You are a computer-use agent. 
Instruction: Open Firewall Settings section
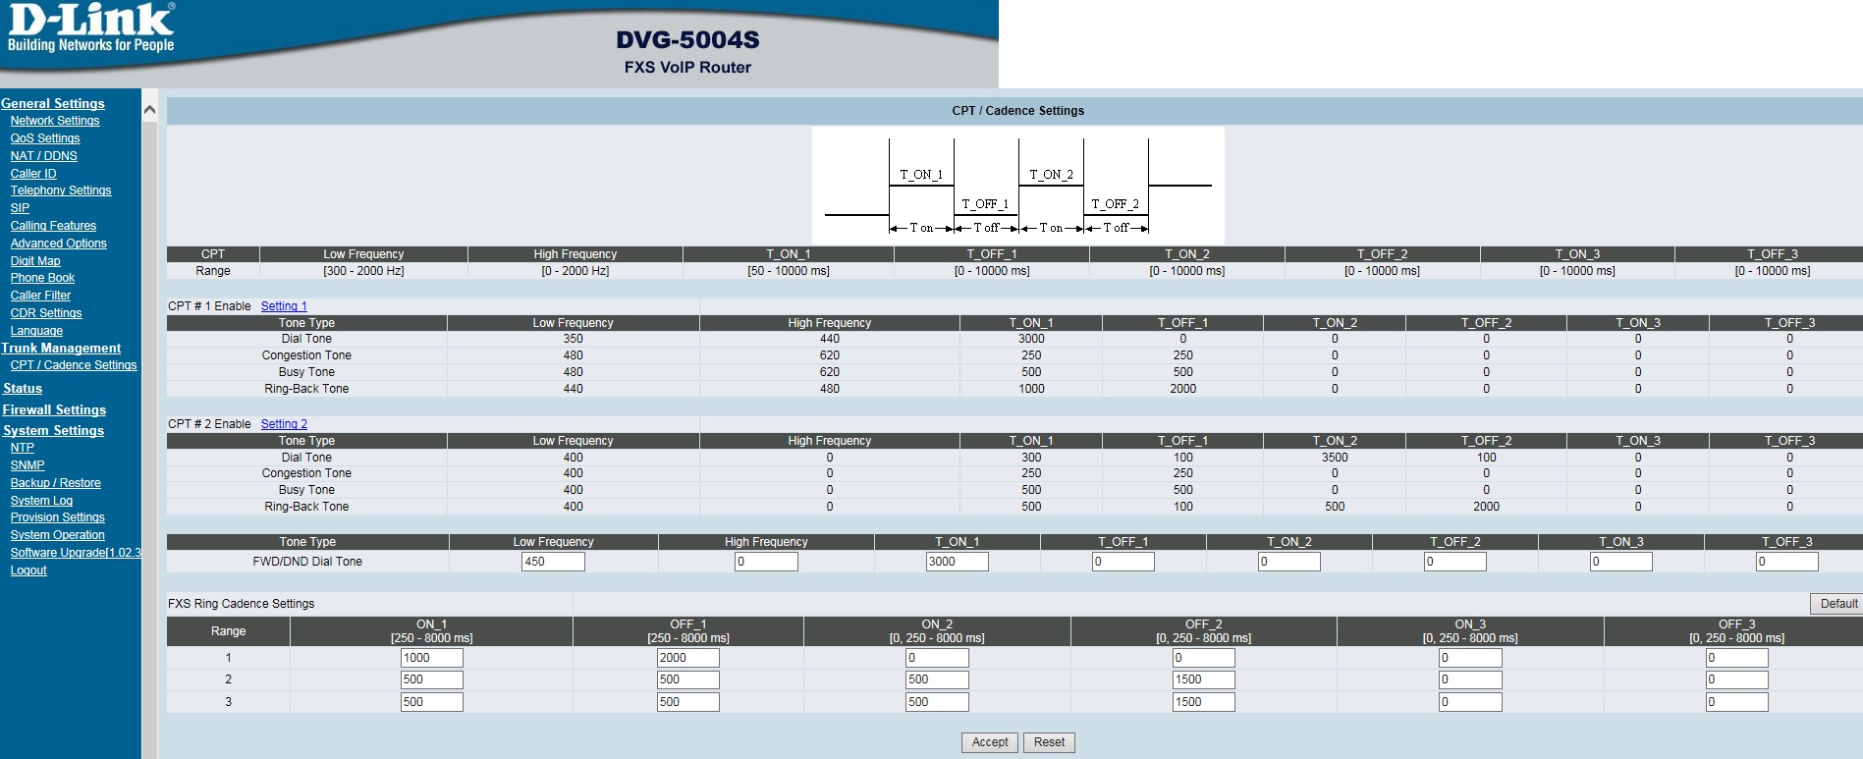[x=54, y=410]
